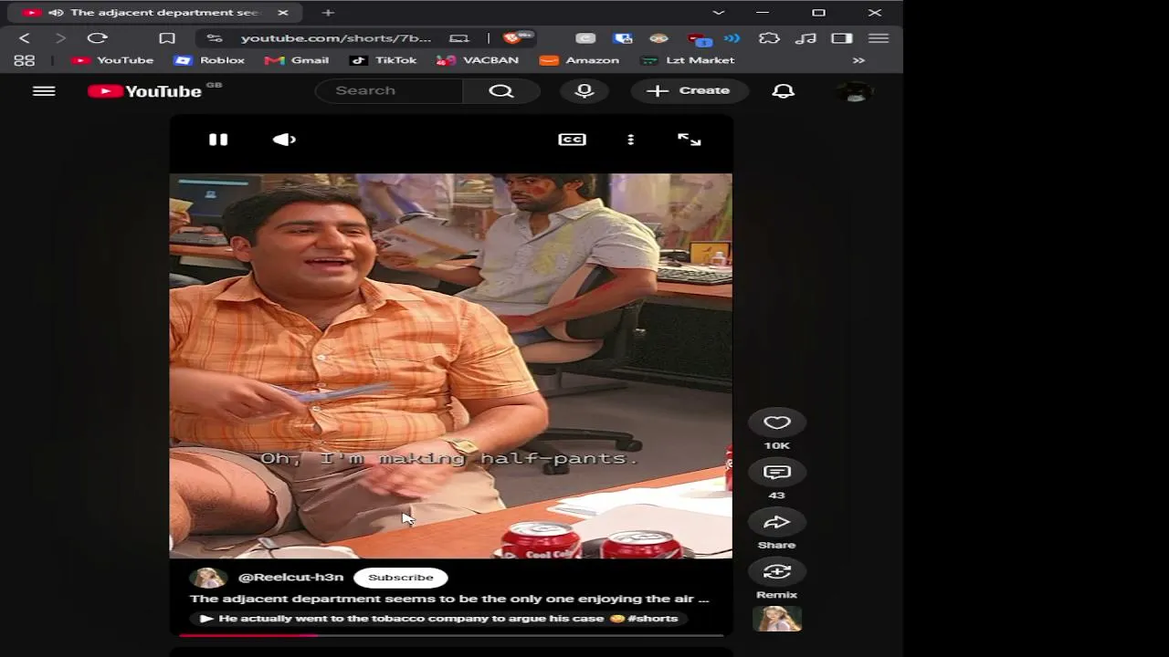The height and width of the screenshot is (657, 1169).
Task: Open the Lzt Market bookmark
Action: (688, 60)
